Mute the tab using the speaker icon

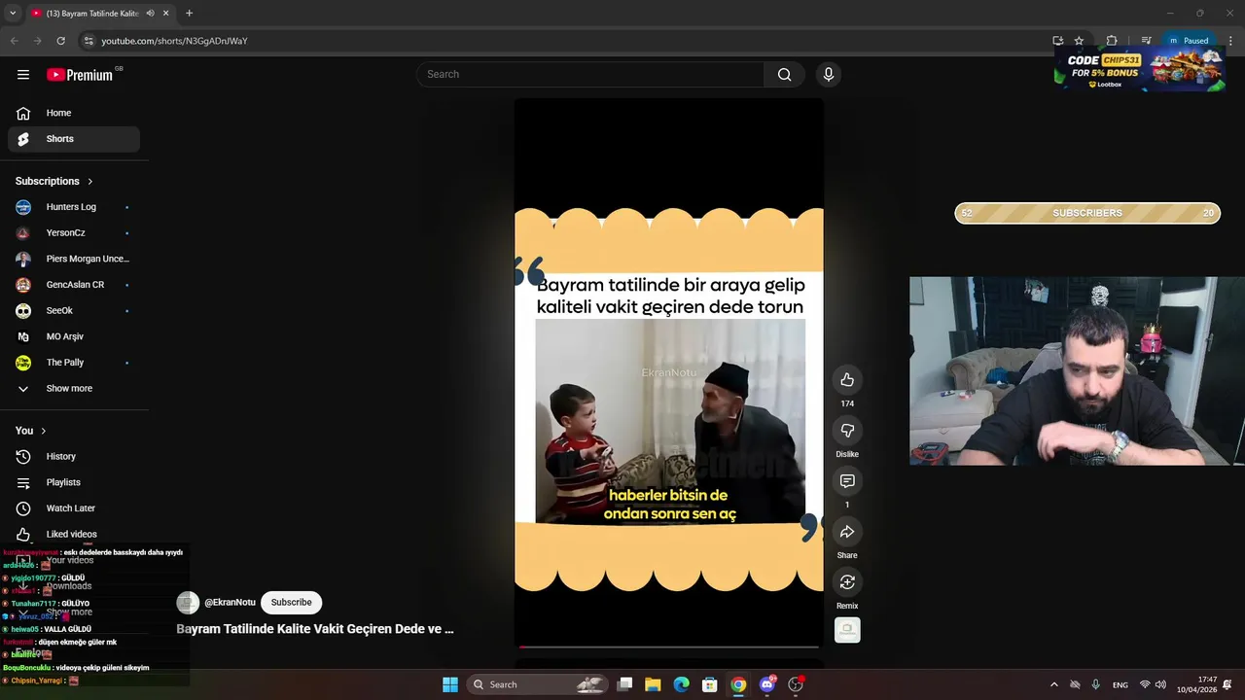pos(150,14)
